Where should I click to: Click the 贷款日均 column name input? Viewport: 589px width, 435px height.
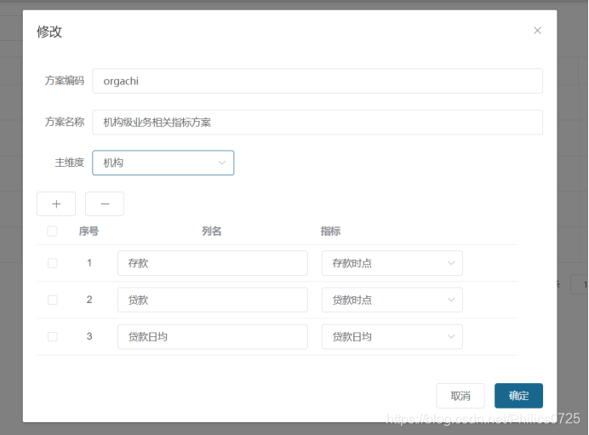213,336
